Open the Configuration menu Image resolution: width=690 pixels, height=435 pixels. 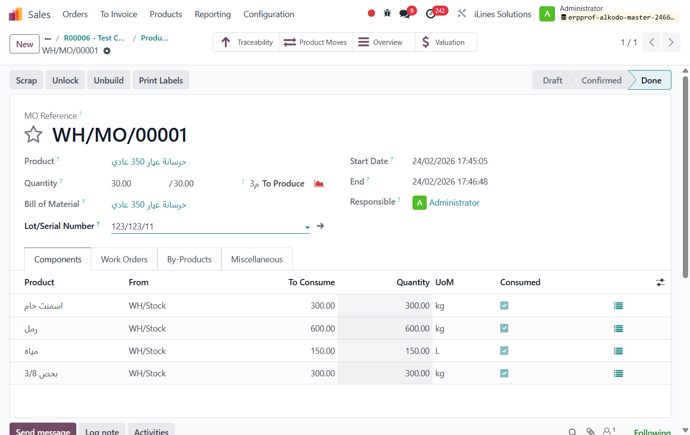click(x=269, y=14)
